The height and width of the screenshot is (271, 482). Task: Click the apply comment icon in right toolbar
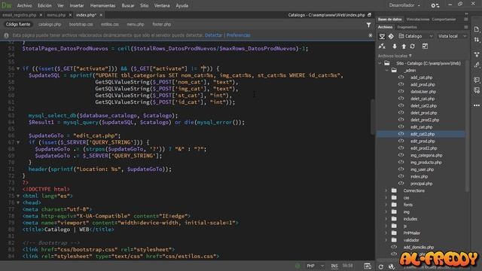pyautogui.click(x=477, y=80)
